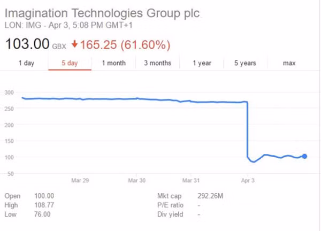
Task: Click the red down-arrow price change icon
Action: [x=76, y=43]
